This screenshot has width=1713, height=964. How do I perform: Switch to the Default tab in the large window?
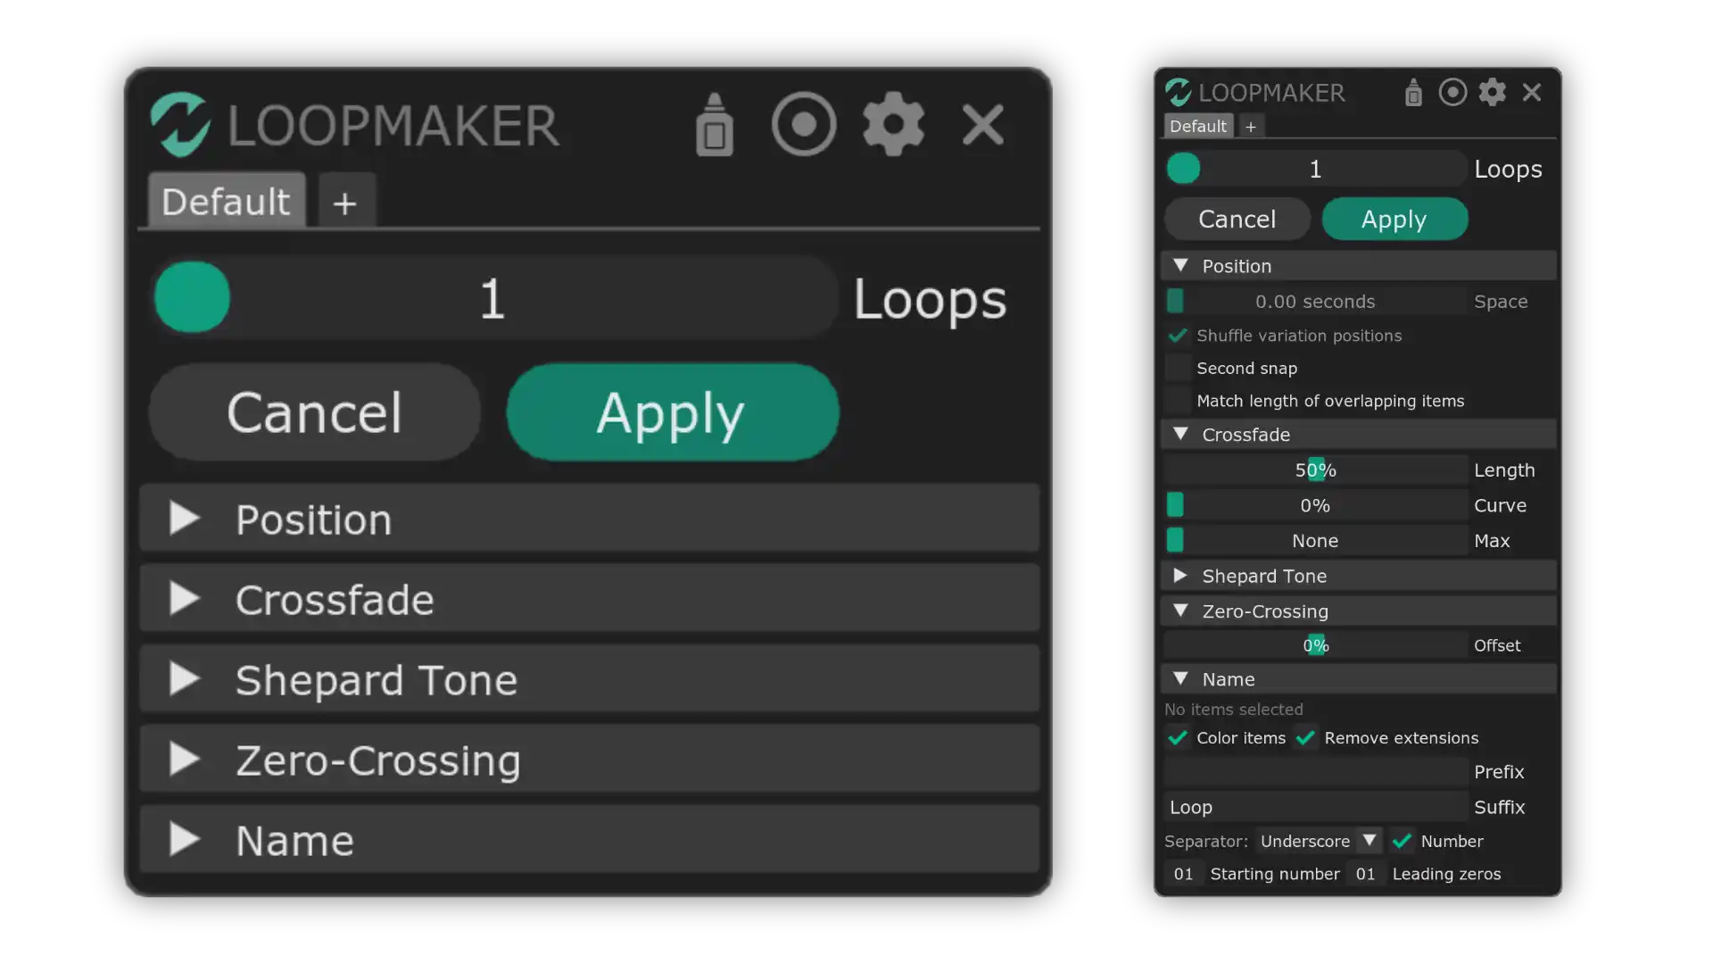(225, 201)
